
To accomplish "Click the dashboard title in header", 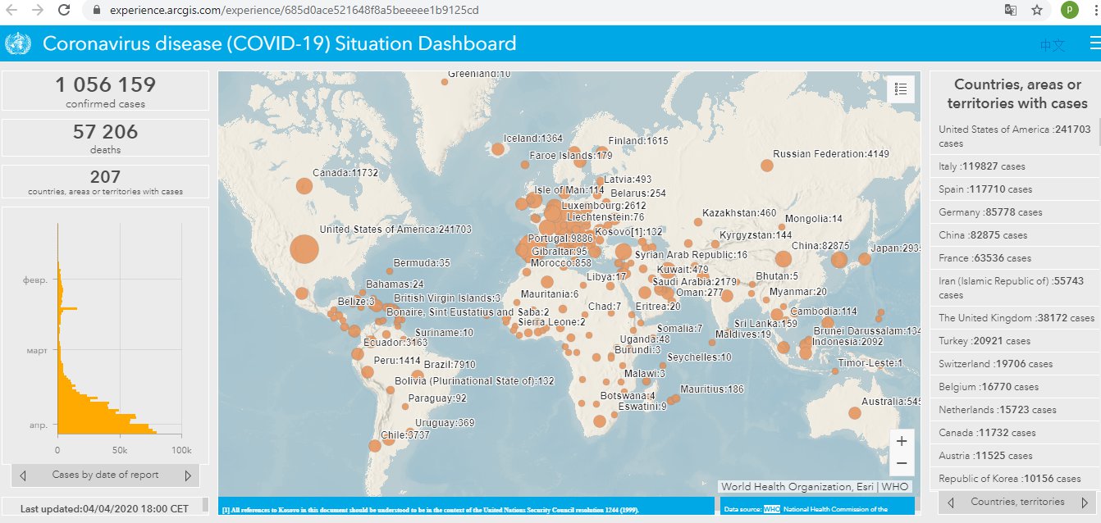I will coord(280,43).
